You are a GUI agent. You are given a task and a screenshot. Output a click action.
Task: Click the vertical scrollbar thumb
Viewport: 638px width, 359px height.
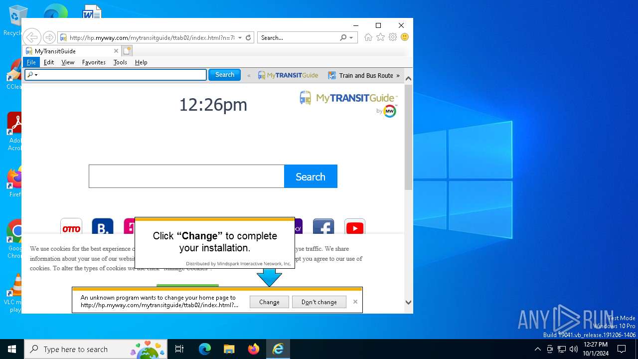click(x=408, y=137)
